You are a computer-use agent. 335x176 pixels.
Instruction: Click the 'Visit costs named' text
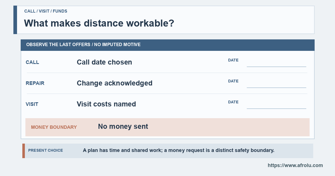pos(106,104)
